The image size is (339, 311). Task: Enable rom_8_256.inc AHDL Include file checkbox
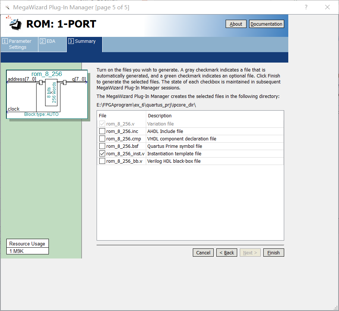(102, 131)
